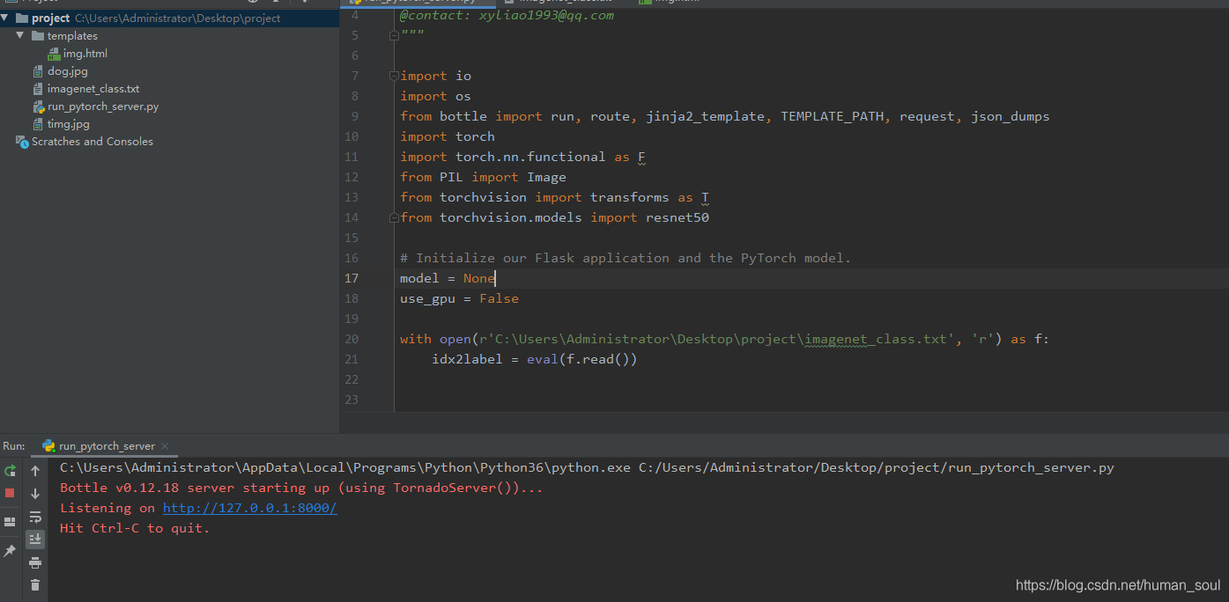Collapse the templates folder arrow

pos(20,36)
